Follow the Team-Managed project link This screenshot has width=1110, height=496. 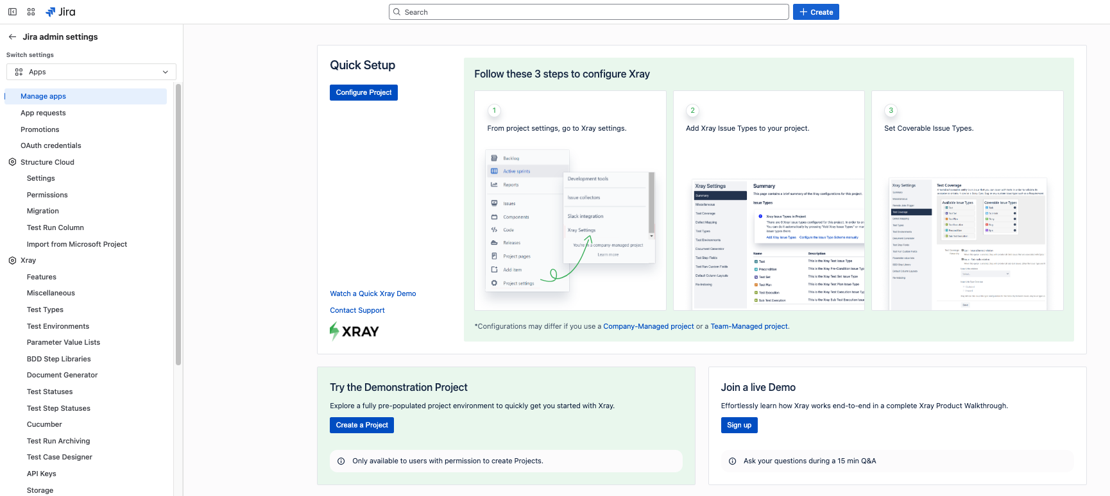(x=749, y=326)
